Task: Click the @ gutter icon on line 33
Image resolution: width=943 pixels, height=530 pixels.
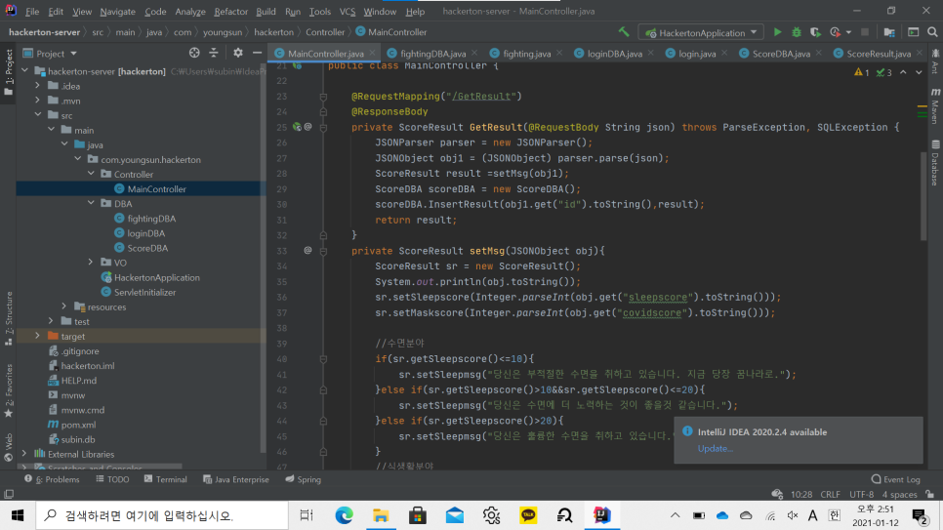Action: coord(307,250)
